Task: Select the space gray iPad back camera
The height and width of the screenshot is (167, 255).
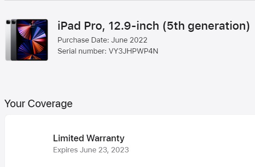Action: coord(13,22)
